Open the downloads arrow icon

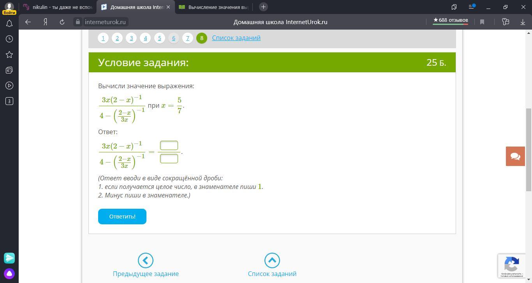[523, 22]
